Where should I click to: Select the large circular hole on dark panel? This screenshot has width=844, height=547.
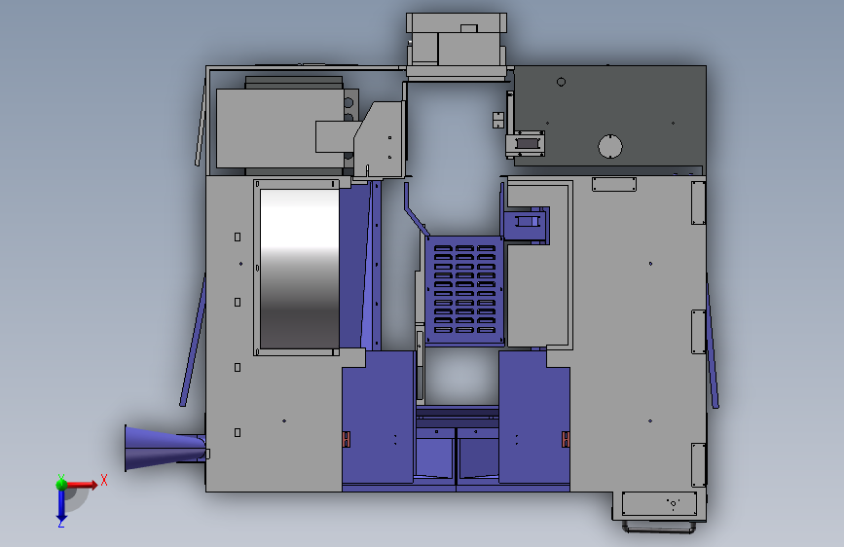pos(610,146)
